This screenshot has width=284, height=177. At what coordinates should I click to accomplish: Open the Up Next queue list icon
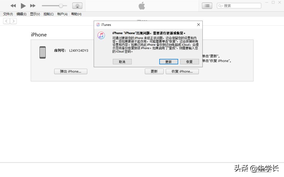(207, 6)
